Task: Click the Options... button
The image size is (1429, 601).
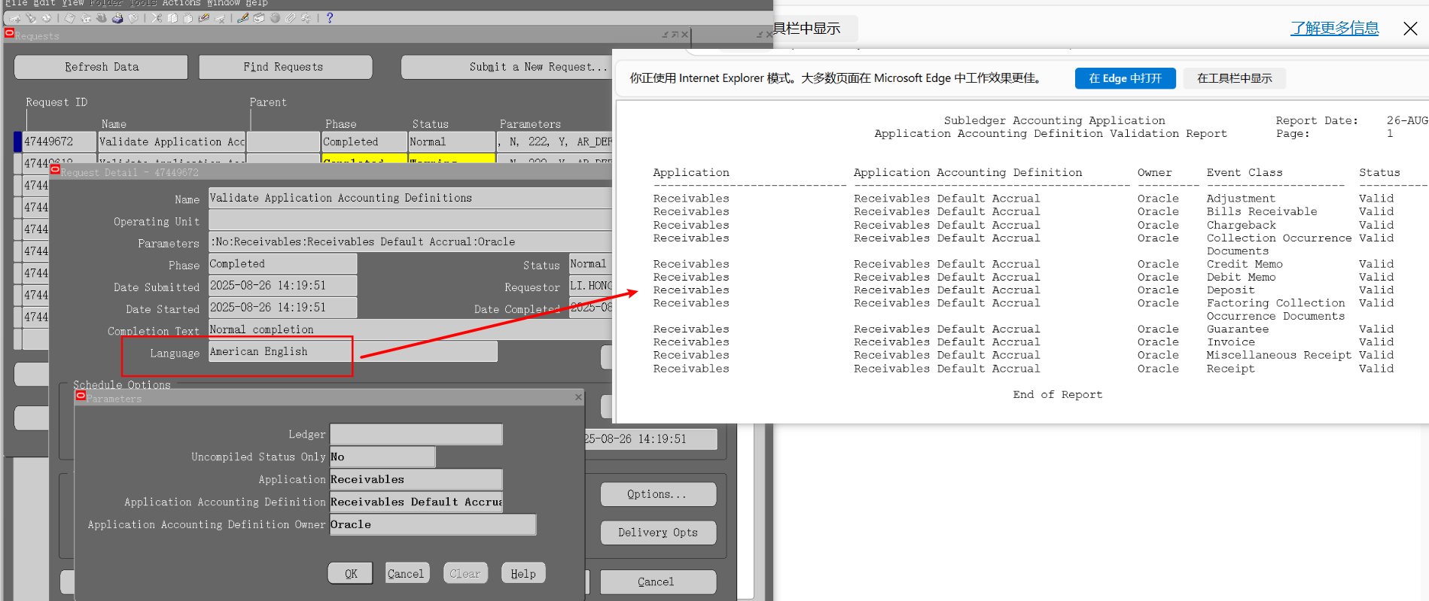Action: pyautogui.click(x=658, y=494)
